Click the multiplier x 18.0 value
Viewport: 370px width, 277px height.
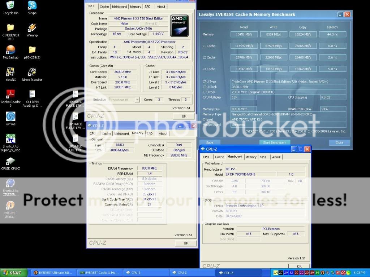122,77
